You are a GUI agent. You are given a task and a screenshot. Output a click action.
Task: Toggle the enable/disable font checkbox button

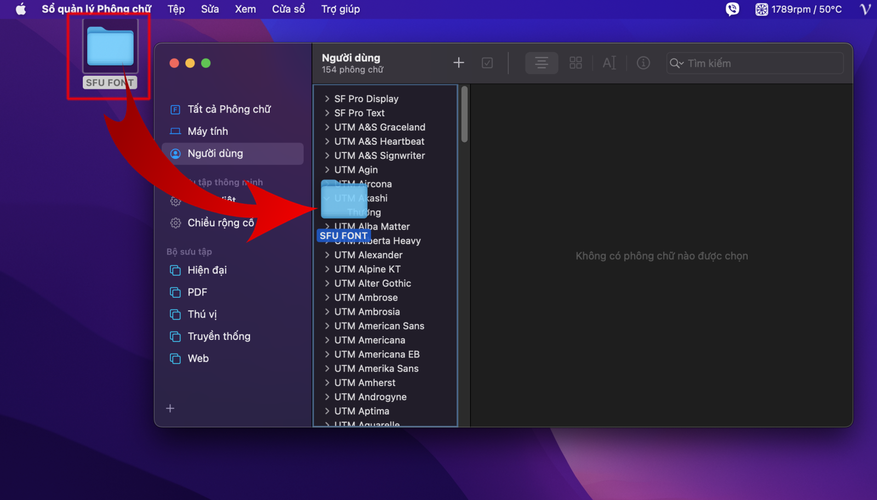tap(487, 63)
